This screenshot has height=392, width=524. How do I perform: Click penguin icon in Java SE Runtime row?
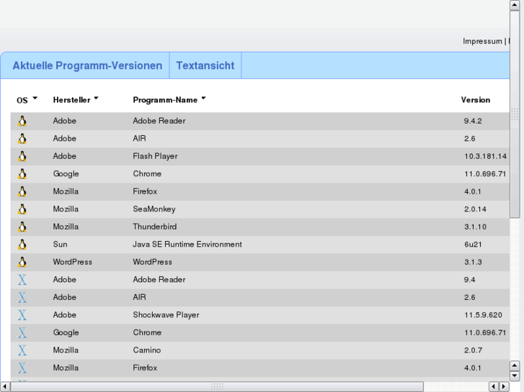[x=22, y=245]
